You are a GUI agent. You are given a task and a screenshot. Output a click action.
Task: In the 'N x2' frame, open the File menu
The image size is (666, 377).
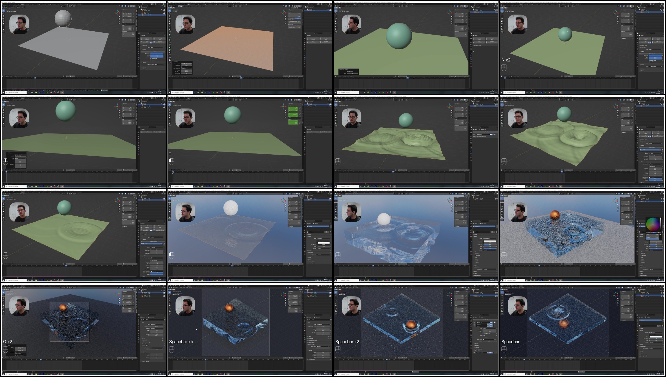(503, 4)
